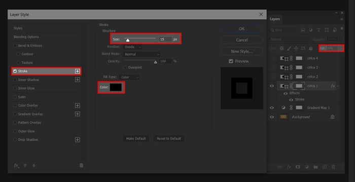Click the link layers icon in Layers panel

click(280, 167)
